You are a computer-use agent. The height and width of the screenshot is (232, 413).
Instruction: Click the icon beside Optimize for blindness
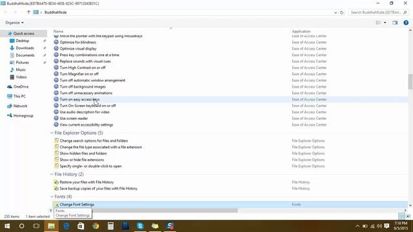(56, 42)
